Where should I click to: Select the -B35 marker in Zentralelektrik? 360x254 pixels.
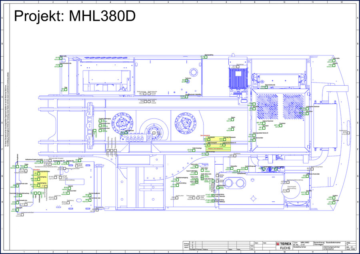pos(224,140)
